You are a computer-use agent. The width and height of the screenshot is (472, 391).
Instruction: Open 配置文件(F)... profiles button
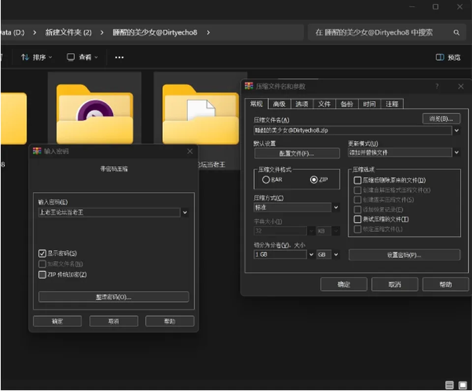(297, 153)
